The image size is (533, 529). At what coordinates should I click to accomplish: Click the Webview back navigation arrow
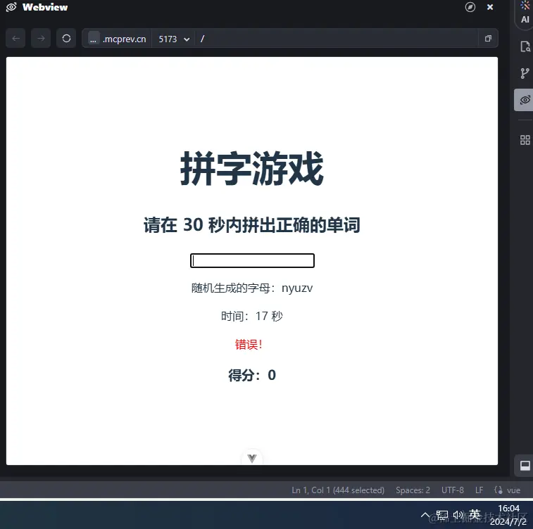click(15, 39)
